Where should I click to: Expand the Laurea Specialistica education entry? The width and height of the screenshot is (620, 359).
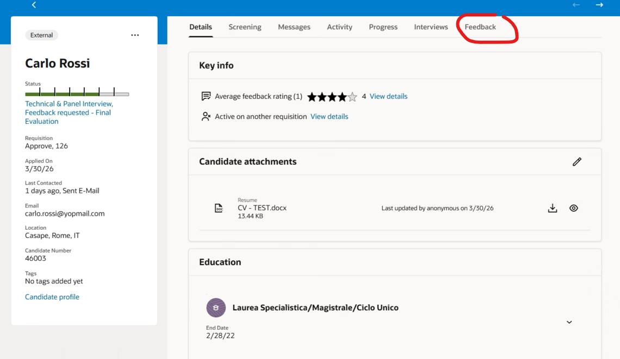coord(569,322)
